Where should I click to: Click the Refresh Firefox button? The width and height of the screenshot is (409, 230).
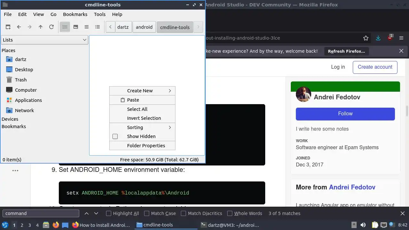(346, 51)
